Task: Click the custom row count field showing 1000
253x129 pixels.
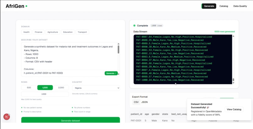Action: 45,94
